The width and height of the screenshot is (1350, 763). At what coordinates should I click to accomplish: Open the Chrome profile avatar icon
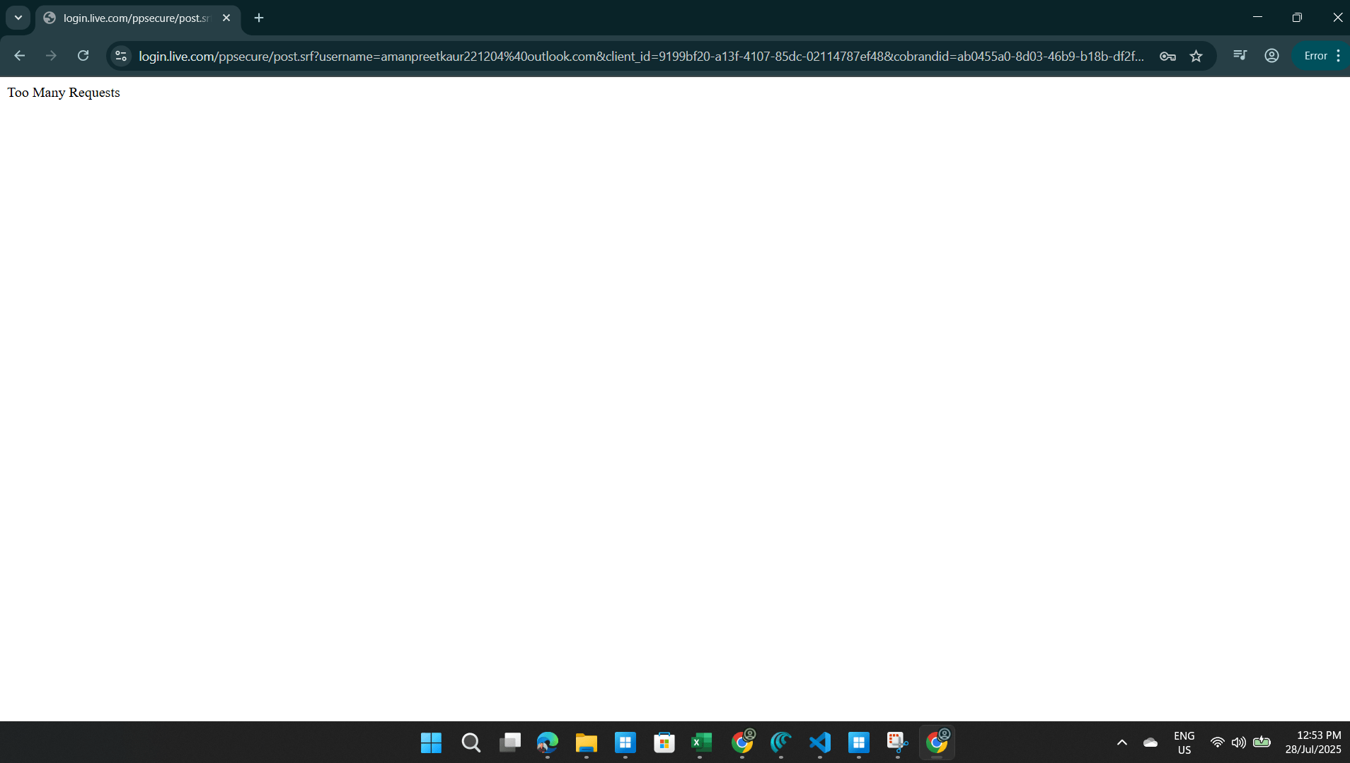[1271, 56]
